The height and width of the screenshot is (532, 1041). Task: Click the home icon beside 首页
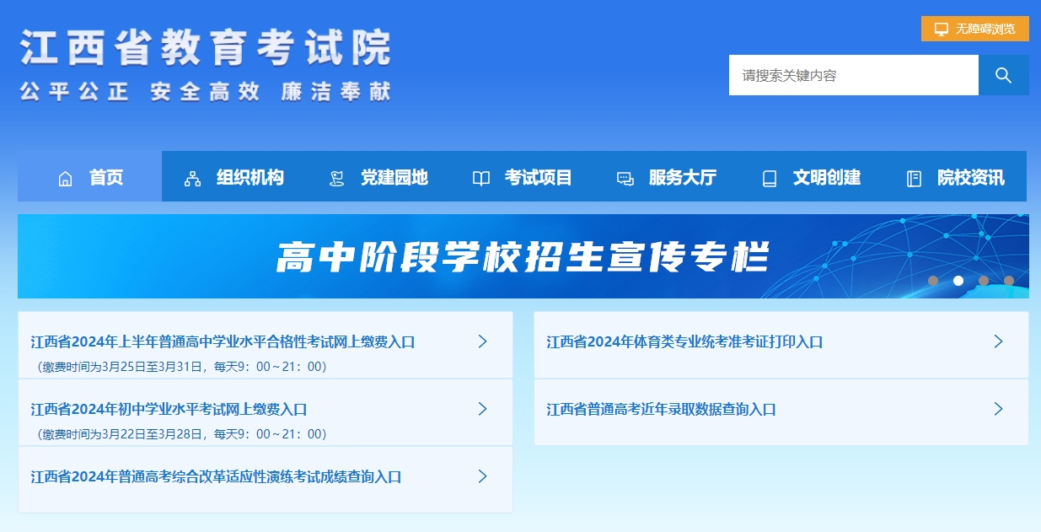tap(66, 177)
